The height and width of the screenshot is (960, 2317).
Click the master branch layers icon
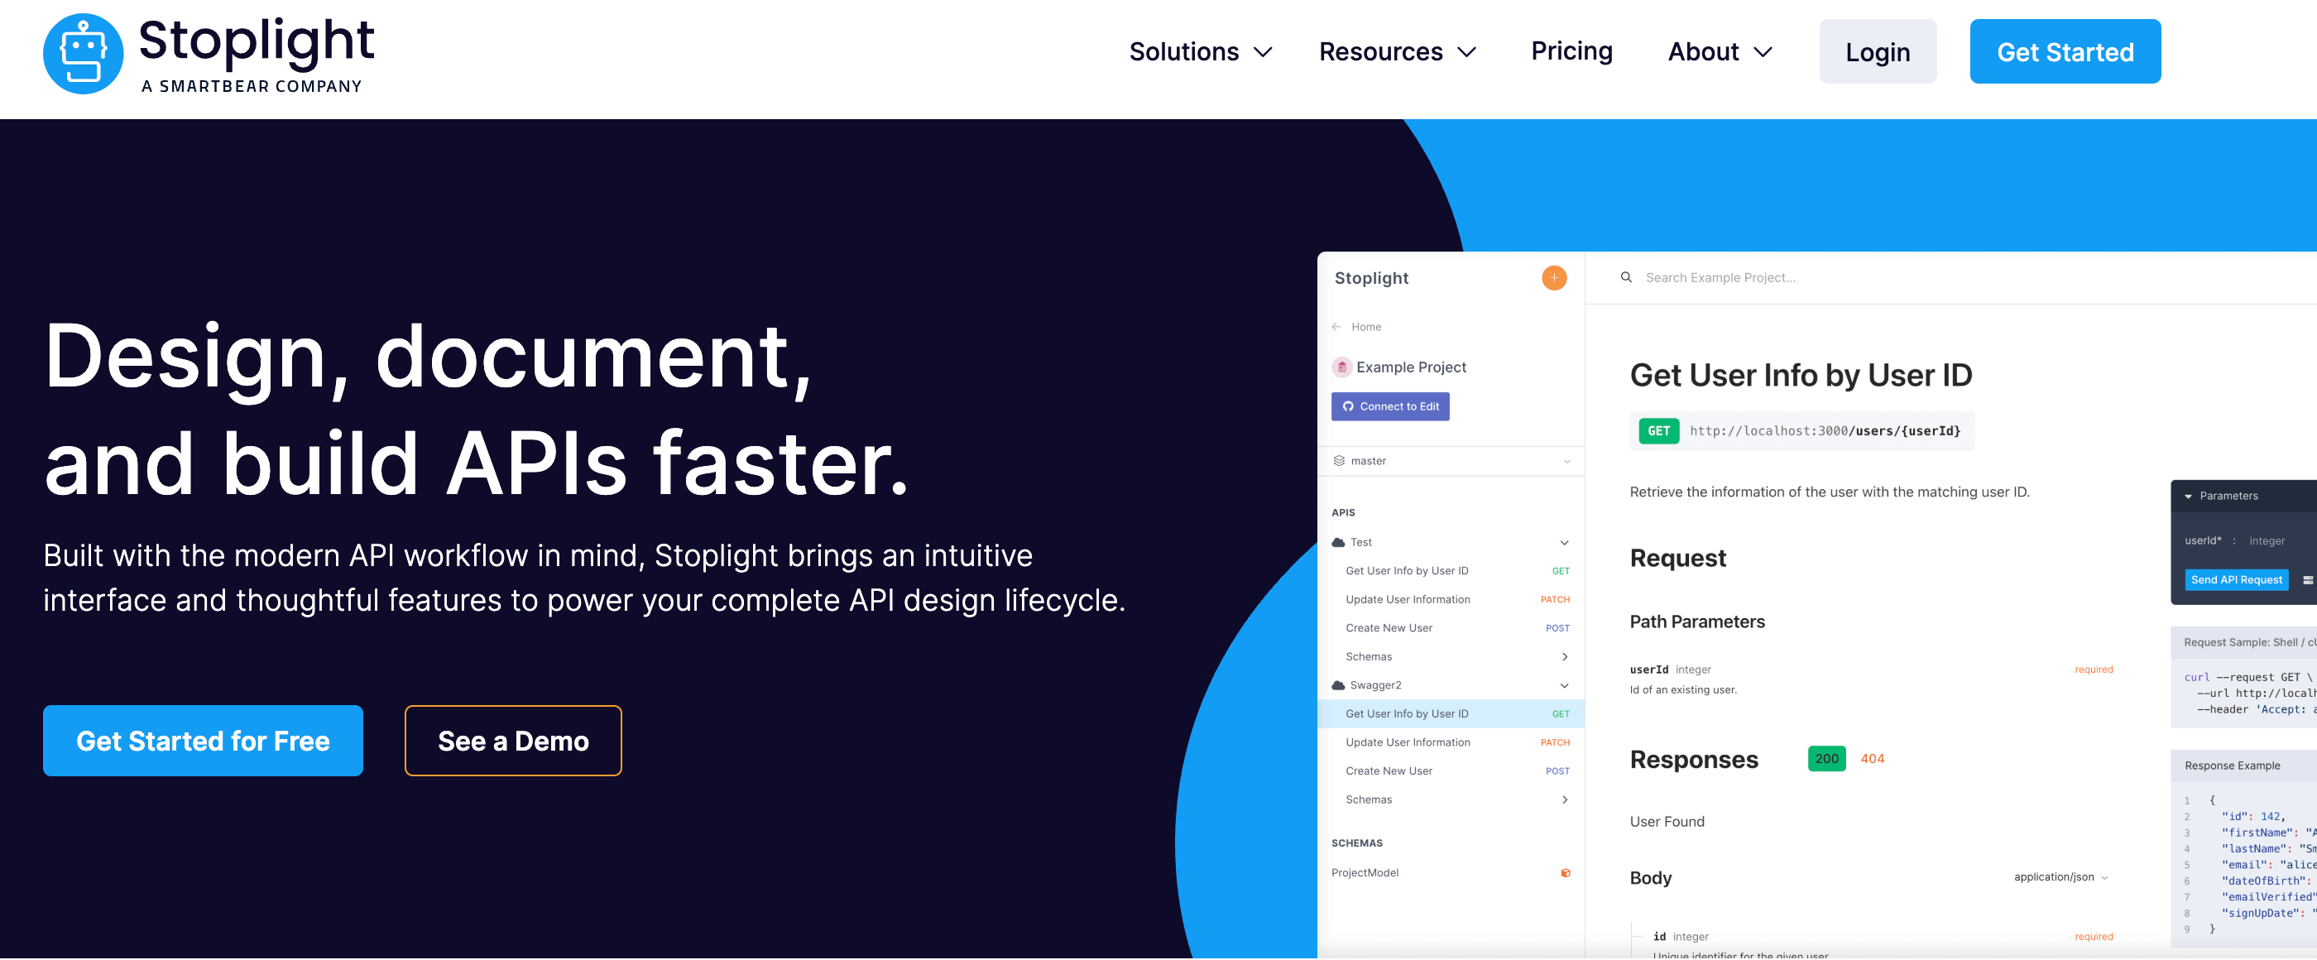coord(1338,461)
